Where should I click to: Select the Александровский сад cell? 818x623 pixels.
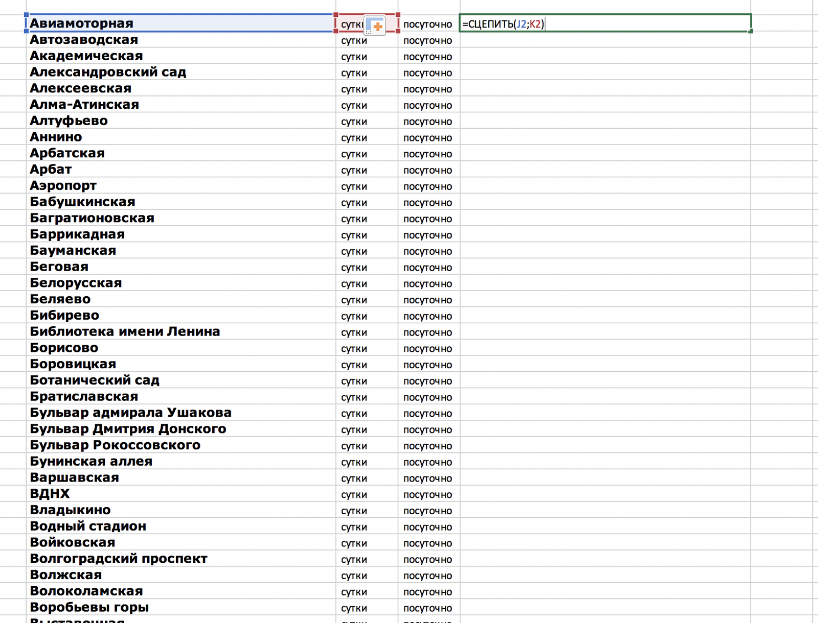tap(179, 72)
